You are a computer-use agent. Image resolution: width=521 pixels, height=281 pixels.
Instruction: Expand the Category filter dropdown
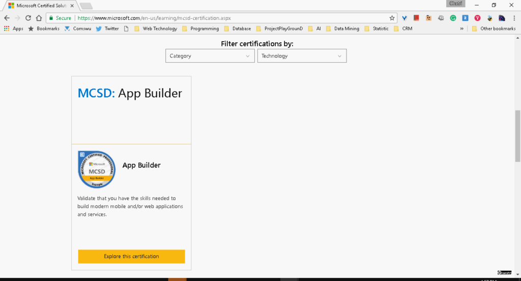click(210, 56)
